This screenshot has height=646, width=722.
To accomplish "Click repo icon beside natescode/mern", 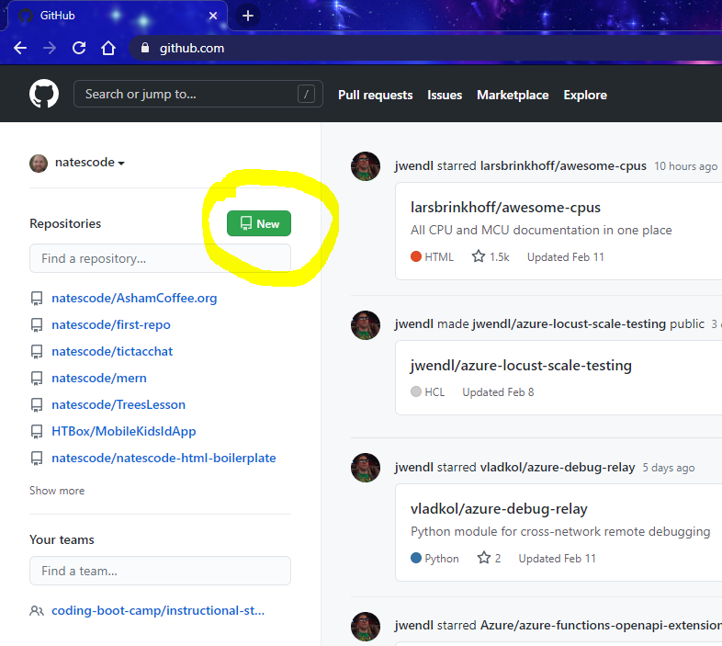I will (37, 379).
